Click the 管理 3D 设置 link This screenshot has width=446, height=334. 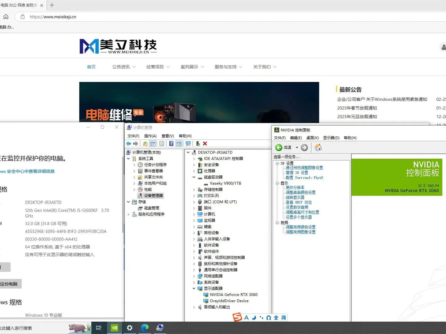click(x=297, y=173)
